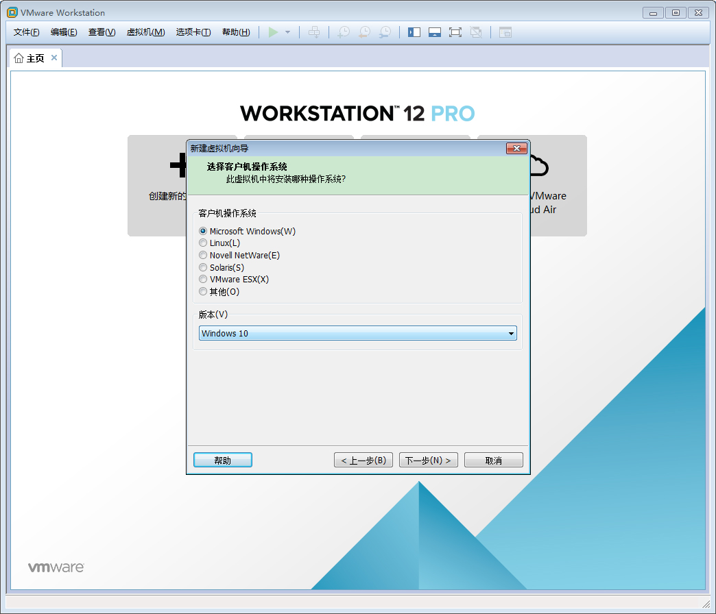
Task: Revert to the previous snapshot
Action: 363,32
